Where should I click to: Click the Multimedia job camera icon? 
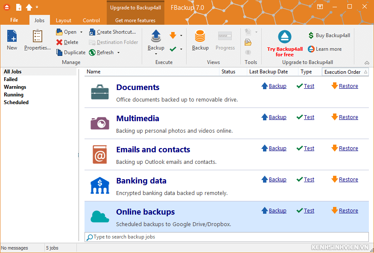click(x=100, y=123)
